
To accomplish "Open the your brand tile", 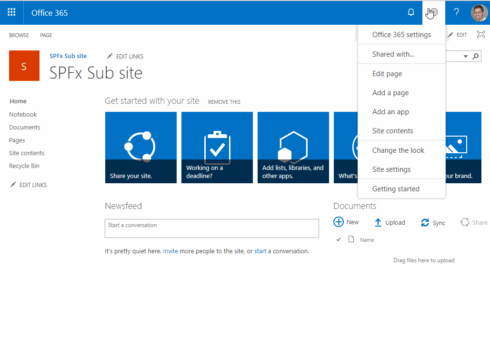I will [x=463, y=148].
